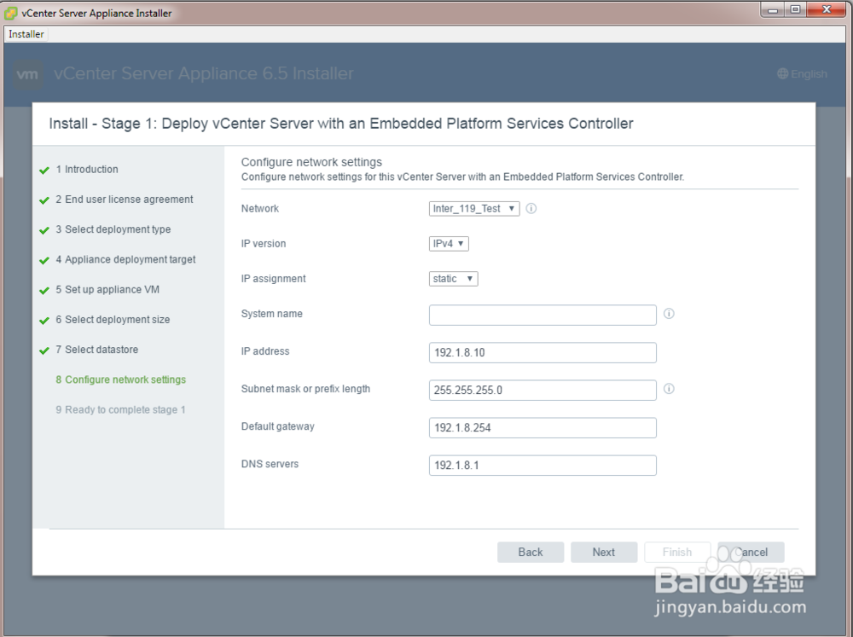Click the IP address field with 192.1.8.10

click(x=543, y=352)
